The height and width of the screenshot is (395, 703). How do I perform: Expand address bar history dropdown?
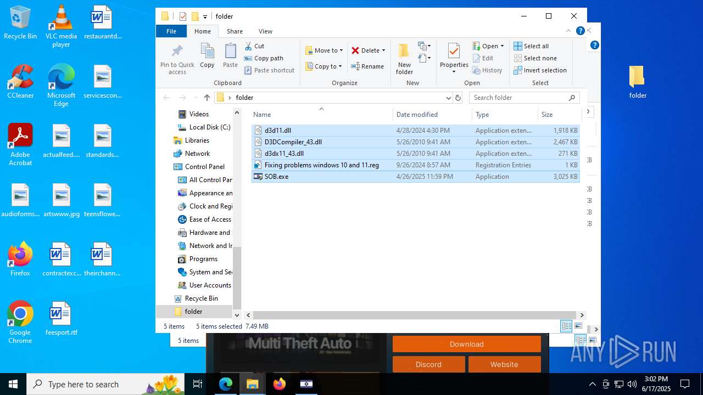448,98
